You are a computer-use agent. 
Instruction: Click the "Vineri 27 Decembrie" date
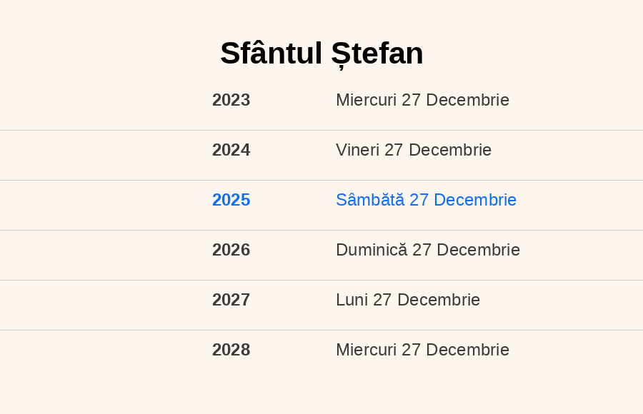coord(414,150)
